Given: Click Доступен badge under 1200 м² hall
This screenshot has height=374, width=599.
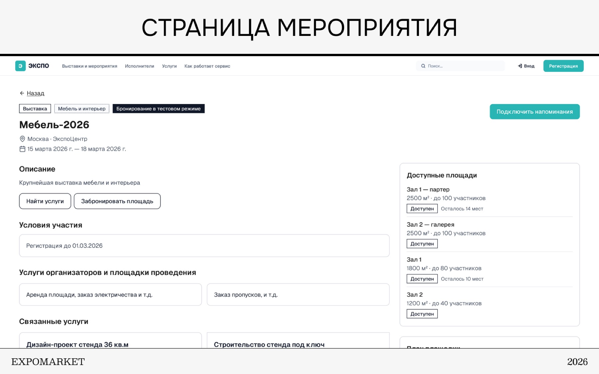Looking at the screenshot, I should (x=422, y=314).
